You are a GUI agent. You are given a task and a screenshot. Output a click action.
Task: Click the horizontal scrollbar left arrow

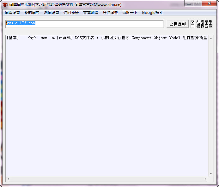[9, 179]
